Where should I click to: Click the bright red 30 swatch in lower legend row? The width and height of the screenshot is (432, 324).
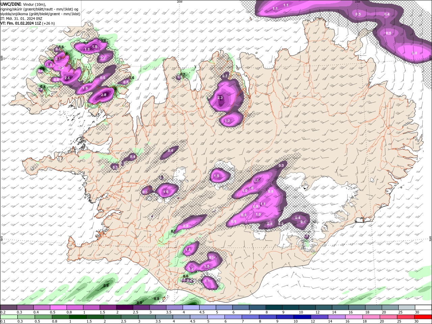[x=423, y=317]
